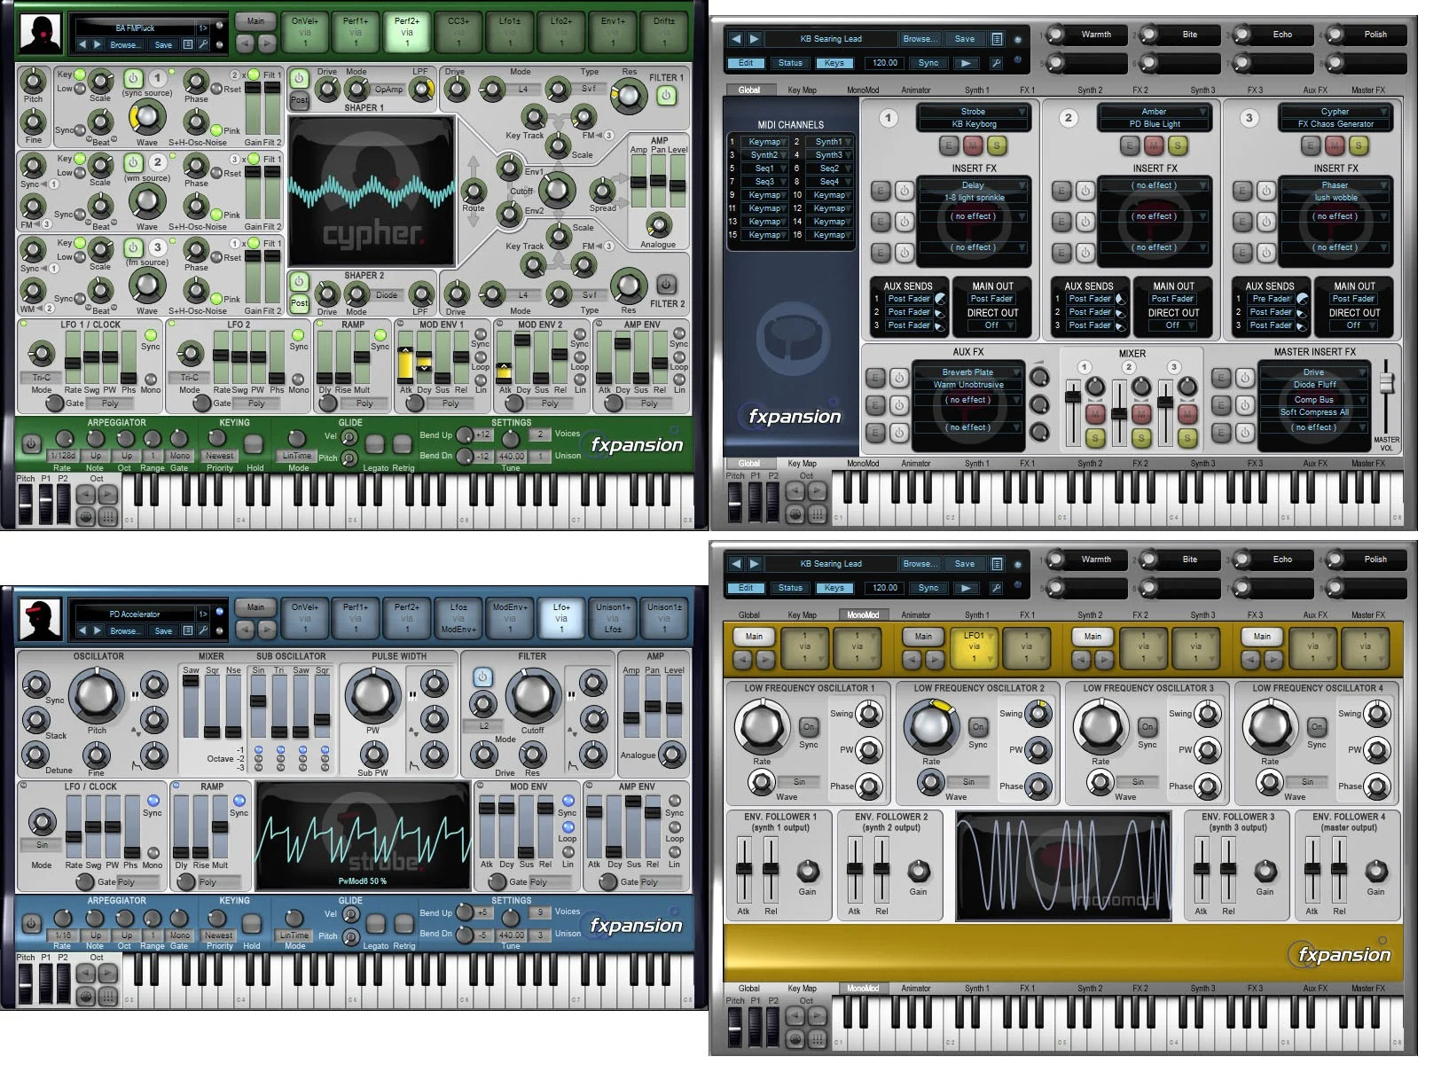Open the Amber synth selector dropdown in slot 2
The width and height of the screenshot is (1449, 1080).
(1154, 112)
